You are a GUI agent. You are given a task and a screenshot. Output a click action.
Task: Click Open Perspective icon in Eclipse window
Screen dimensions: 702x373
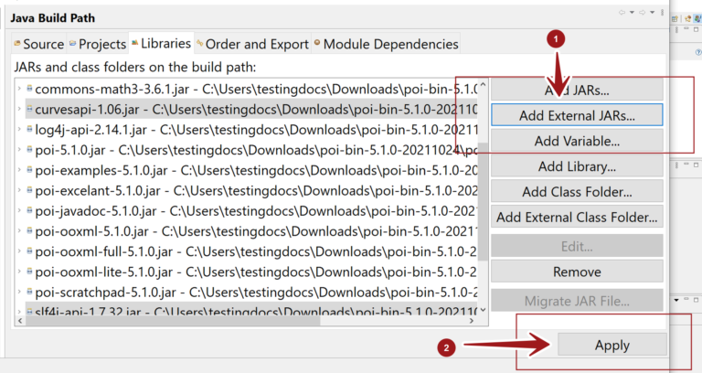point(675,19)
